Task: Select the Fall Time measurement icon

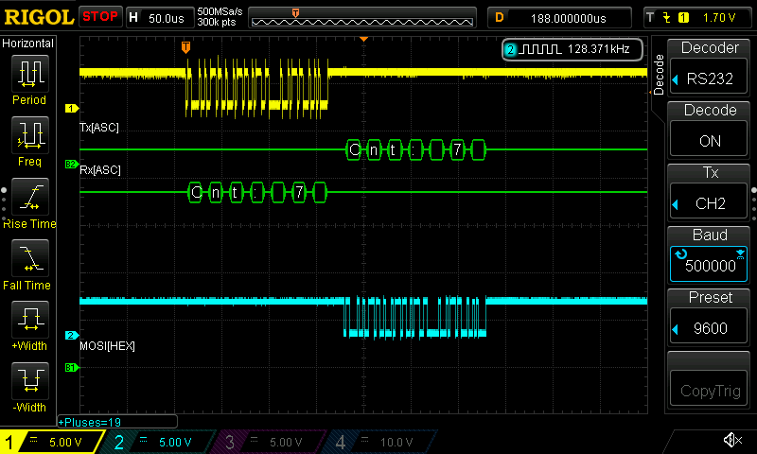Action: click(28, 257)
